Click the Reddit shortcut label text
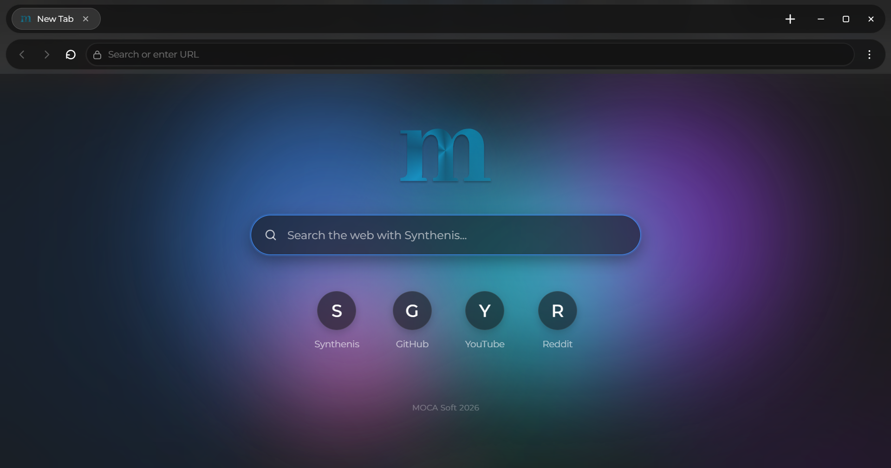891x468 pixels. pos(557,344)
